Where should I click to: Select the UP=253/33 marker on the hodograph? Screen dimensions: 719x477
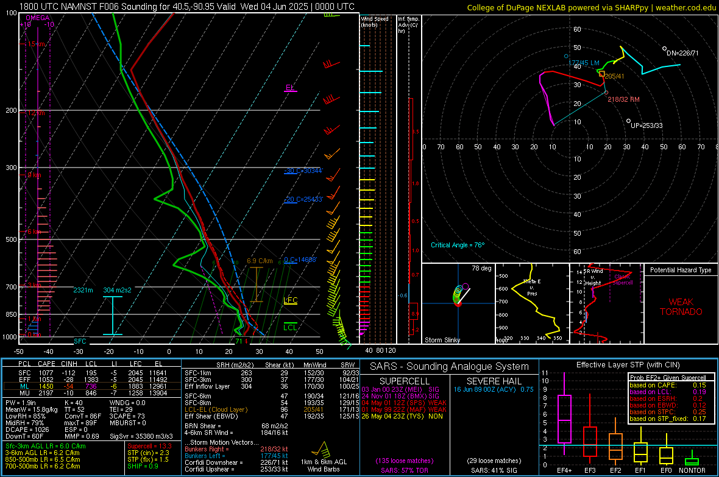pyautogui.click(x=628, y=121)
